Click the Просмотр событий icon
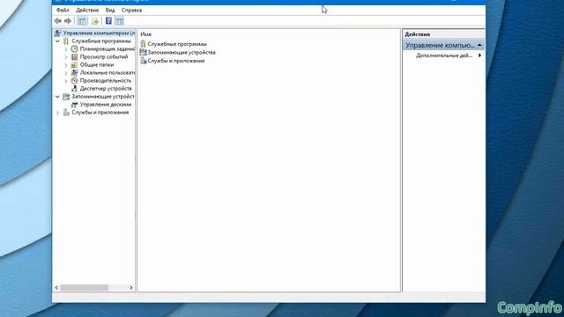Image resolution: width=564 pixels, height=317 pixels. (74, 56)
